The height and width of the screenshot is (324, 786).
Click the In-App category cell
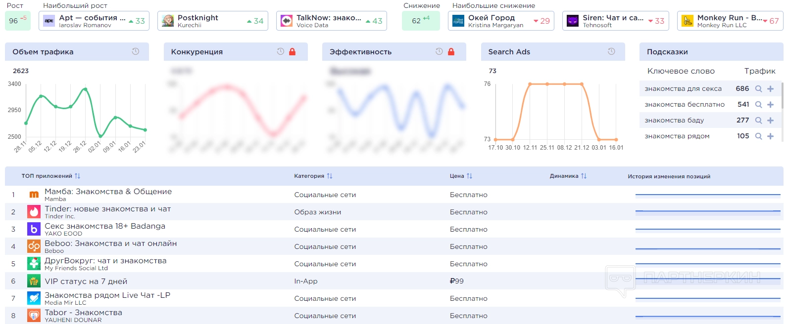[x=306, y=281]
